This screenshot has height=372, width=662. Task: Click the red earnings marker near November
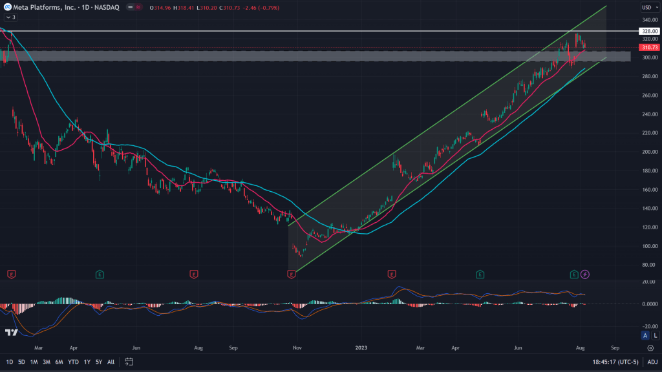[x=291, y=274]
